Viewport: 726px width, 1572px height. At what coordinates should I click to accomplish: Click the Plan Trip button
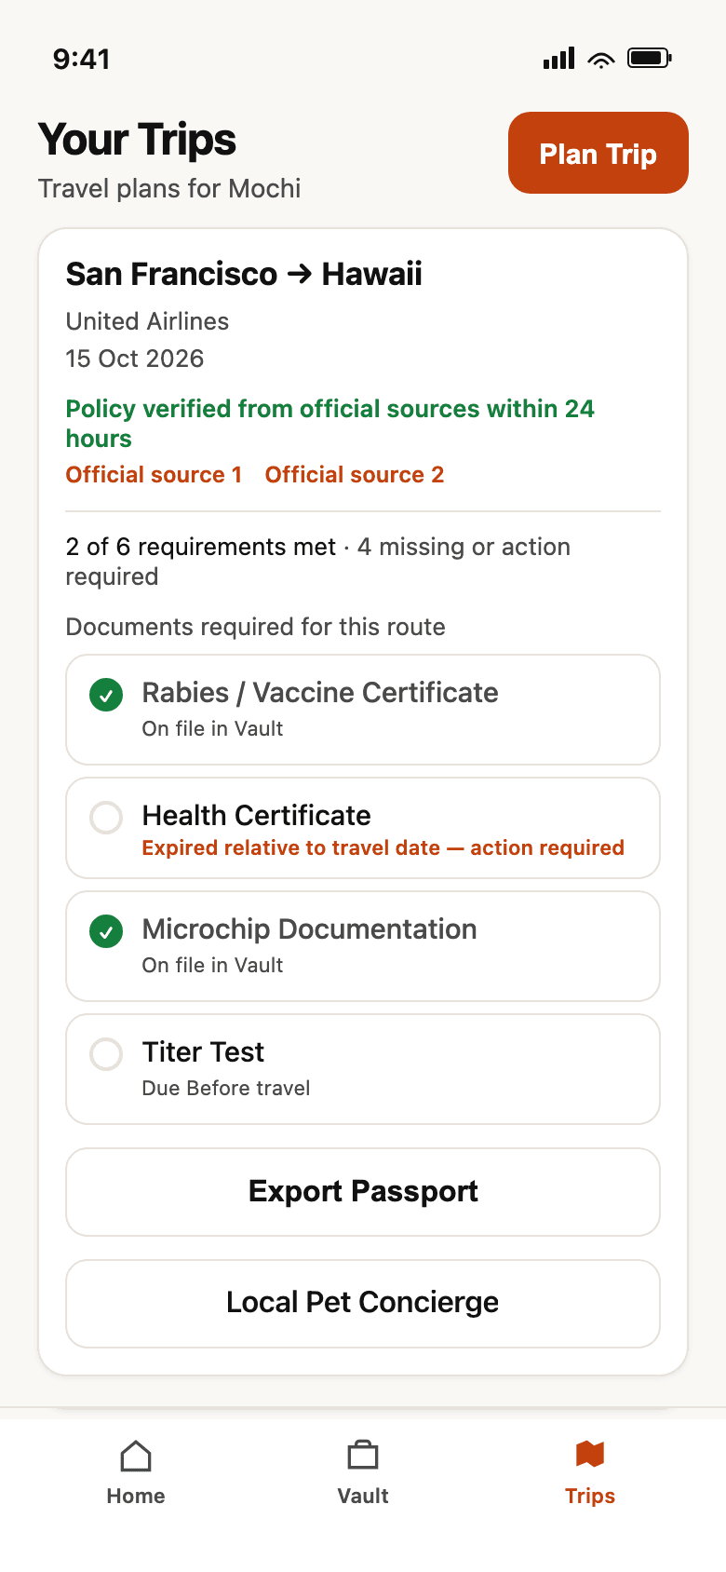click(598, 153)
